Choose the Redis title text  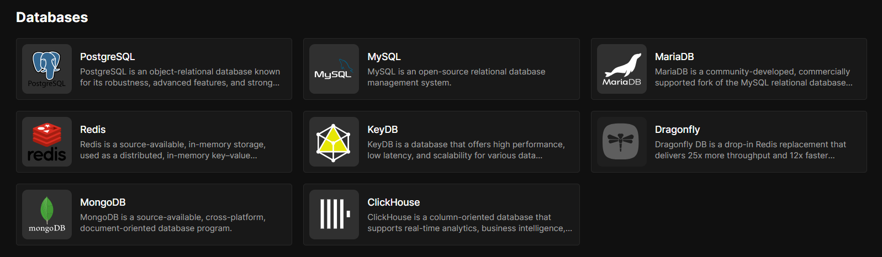coord(93,130)
